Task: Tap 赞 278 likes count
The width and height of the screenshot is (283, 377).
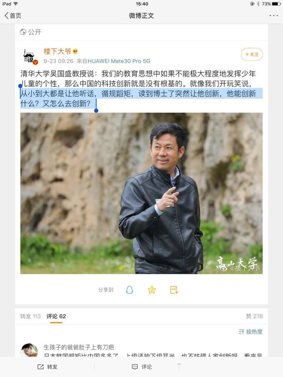Action: click(x=254, y=316)
